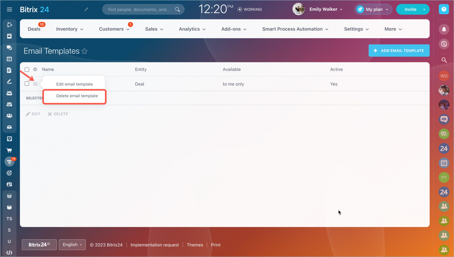Open the hamburger main menu

click(x=10, y=10)
